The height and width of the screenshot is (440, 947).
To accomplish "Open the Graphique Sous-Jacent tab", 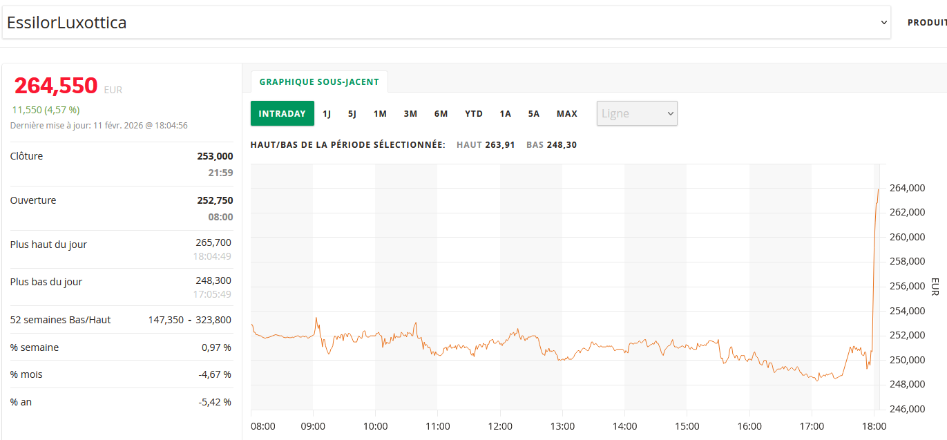I will tap(319, 82).
